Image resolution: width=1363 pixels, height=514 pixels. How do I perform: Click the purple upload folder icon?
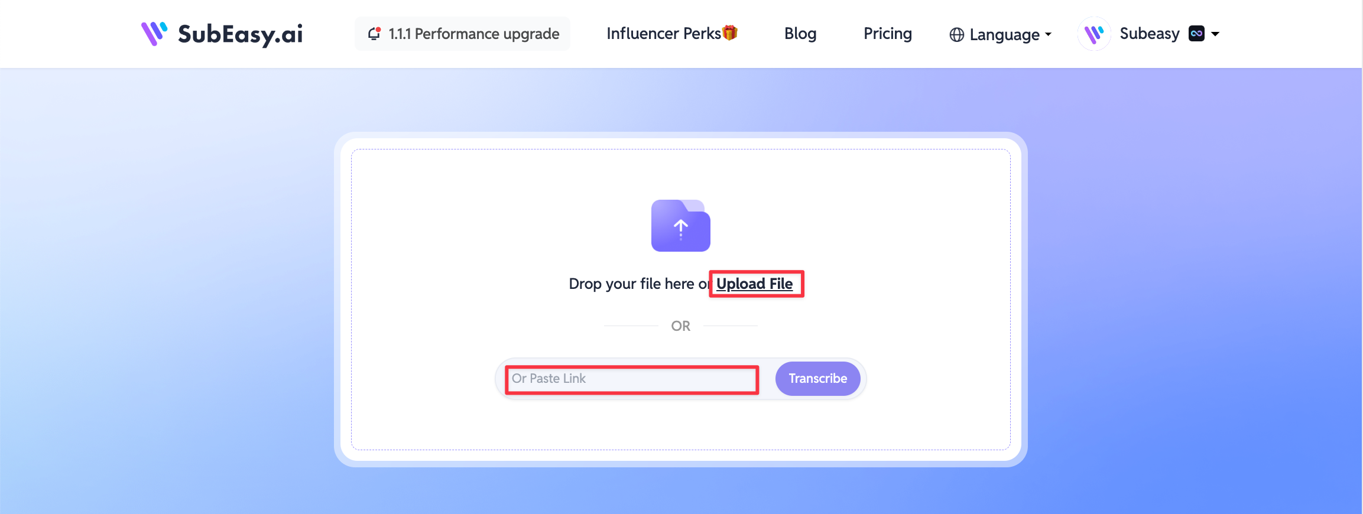681,226
